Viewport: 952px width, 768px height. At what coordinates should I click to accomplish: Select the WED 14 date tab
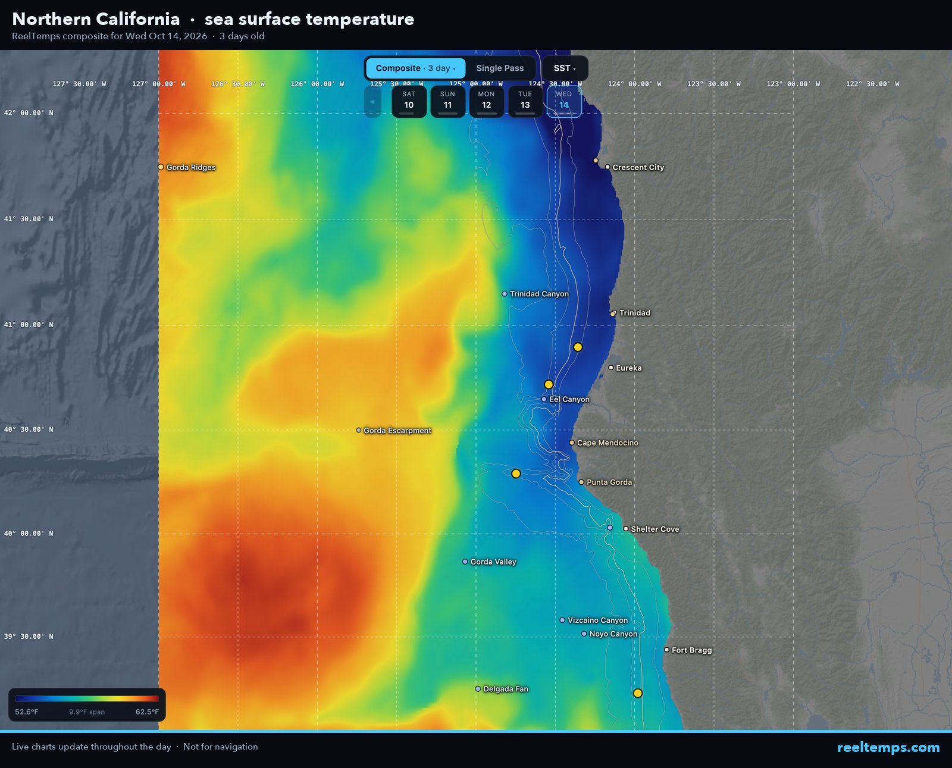563,101
